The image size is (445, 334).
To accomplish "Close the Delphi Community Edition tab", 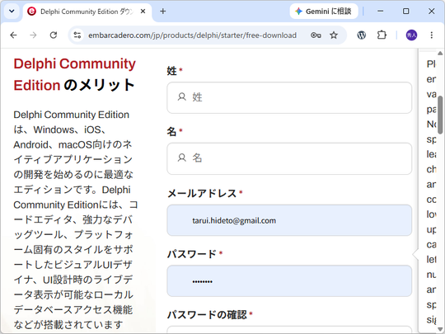I will 143,12.
